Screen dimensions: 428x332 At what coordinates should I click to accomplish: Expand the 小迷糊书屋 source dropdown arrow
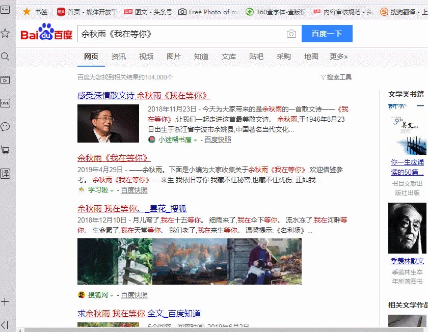[196, 141]
